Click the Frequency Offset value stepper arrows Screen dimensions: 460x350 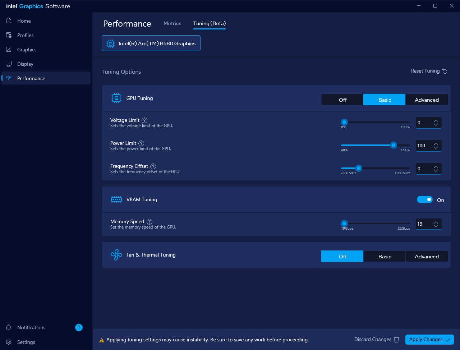point(436,169)
